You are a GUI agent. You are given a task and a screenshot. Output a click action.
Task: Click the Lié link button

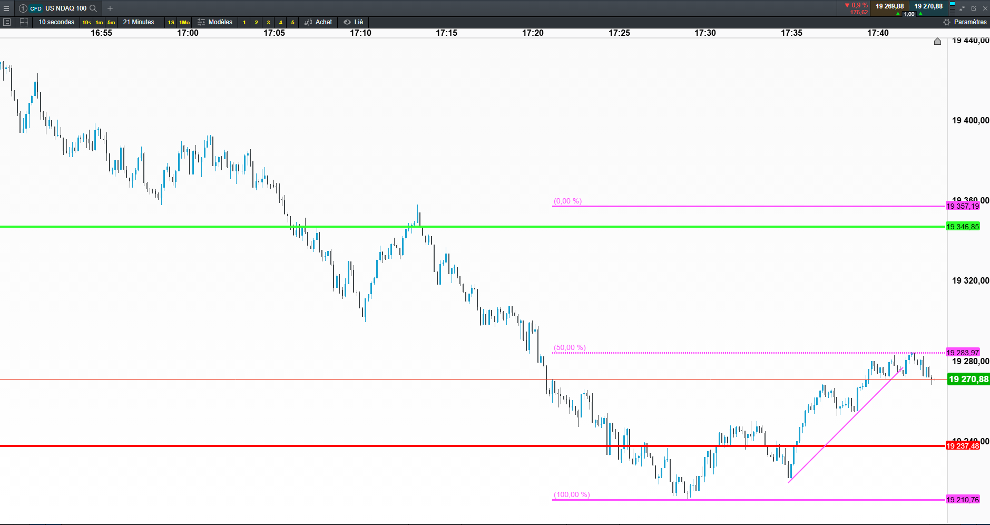click(354, 22)
